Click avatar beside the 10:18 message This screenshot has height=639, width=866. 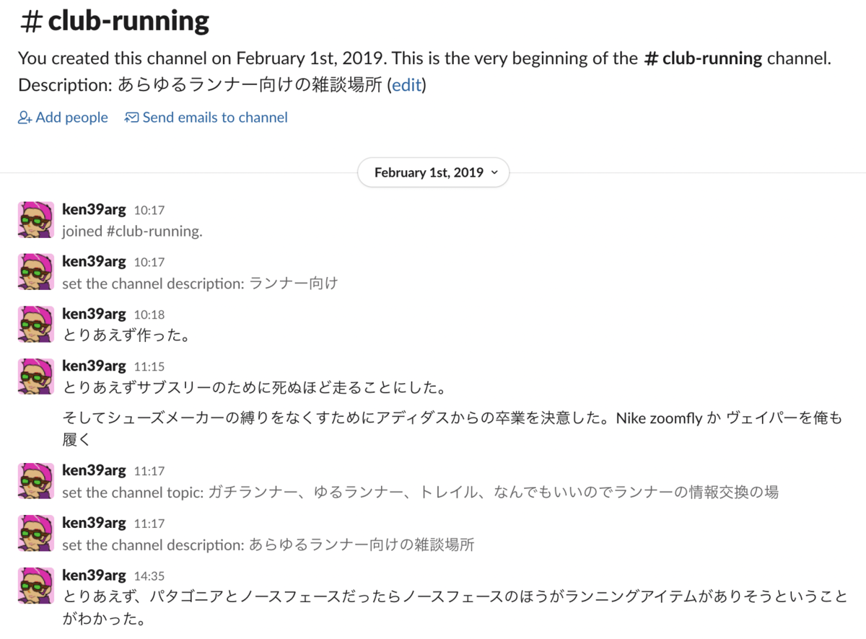coord(35,323)
